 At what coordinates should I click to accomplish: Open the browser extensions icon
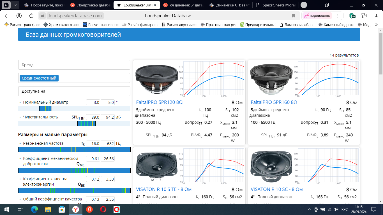(x=364, y=16)
